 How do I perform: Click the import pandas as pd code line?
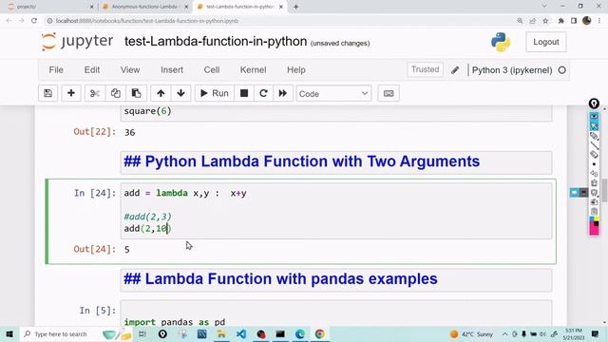175,322
